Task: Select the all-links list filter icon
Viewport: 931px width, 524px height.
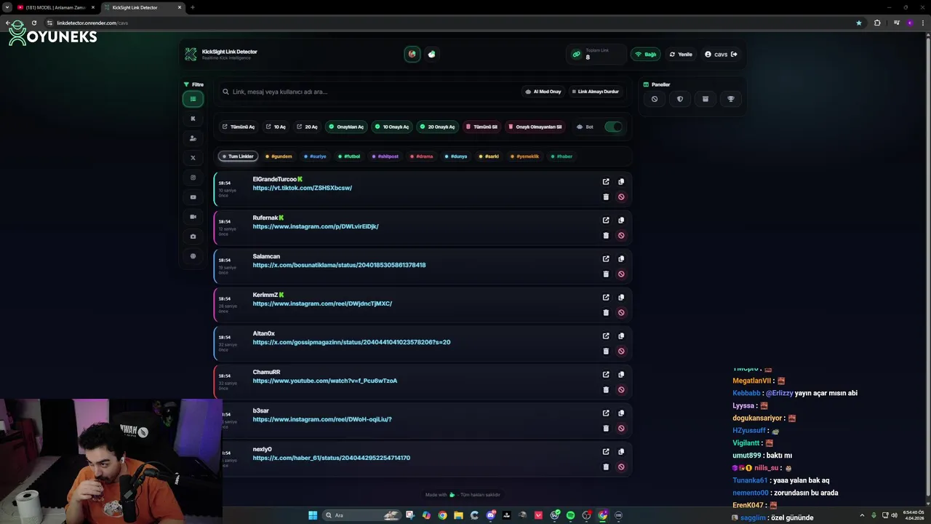Action: click(x=193, y=99)
